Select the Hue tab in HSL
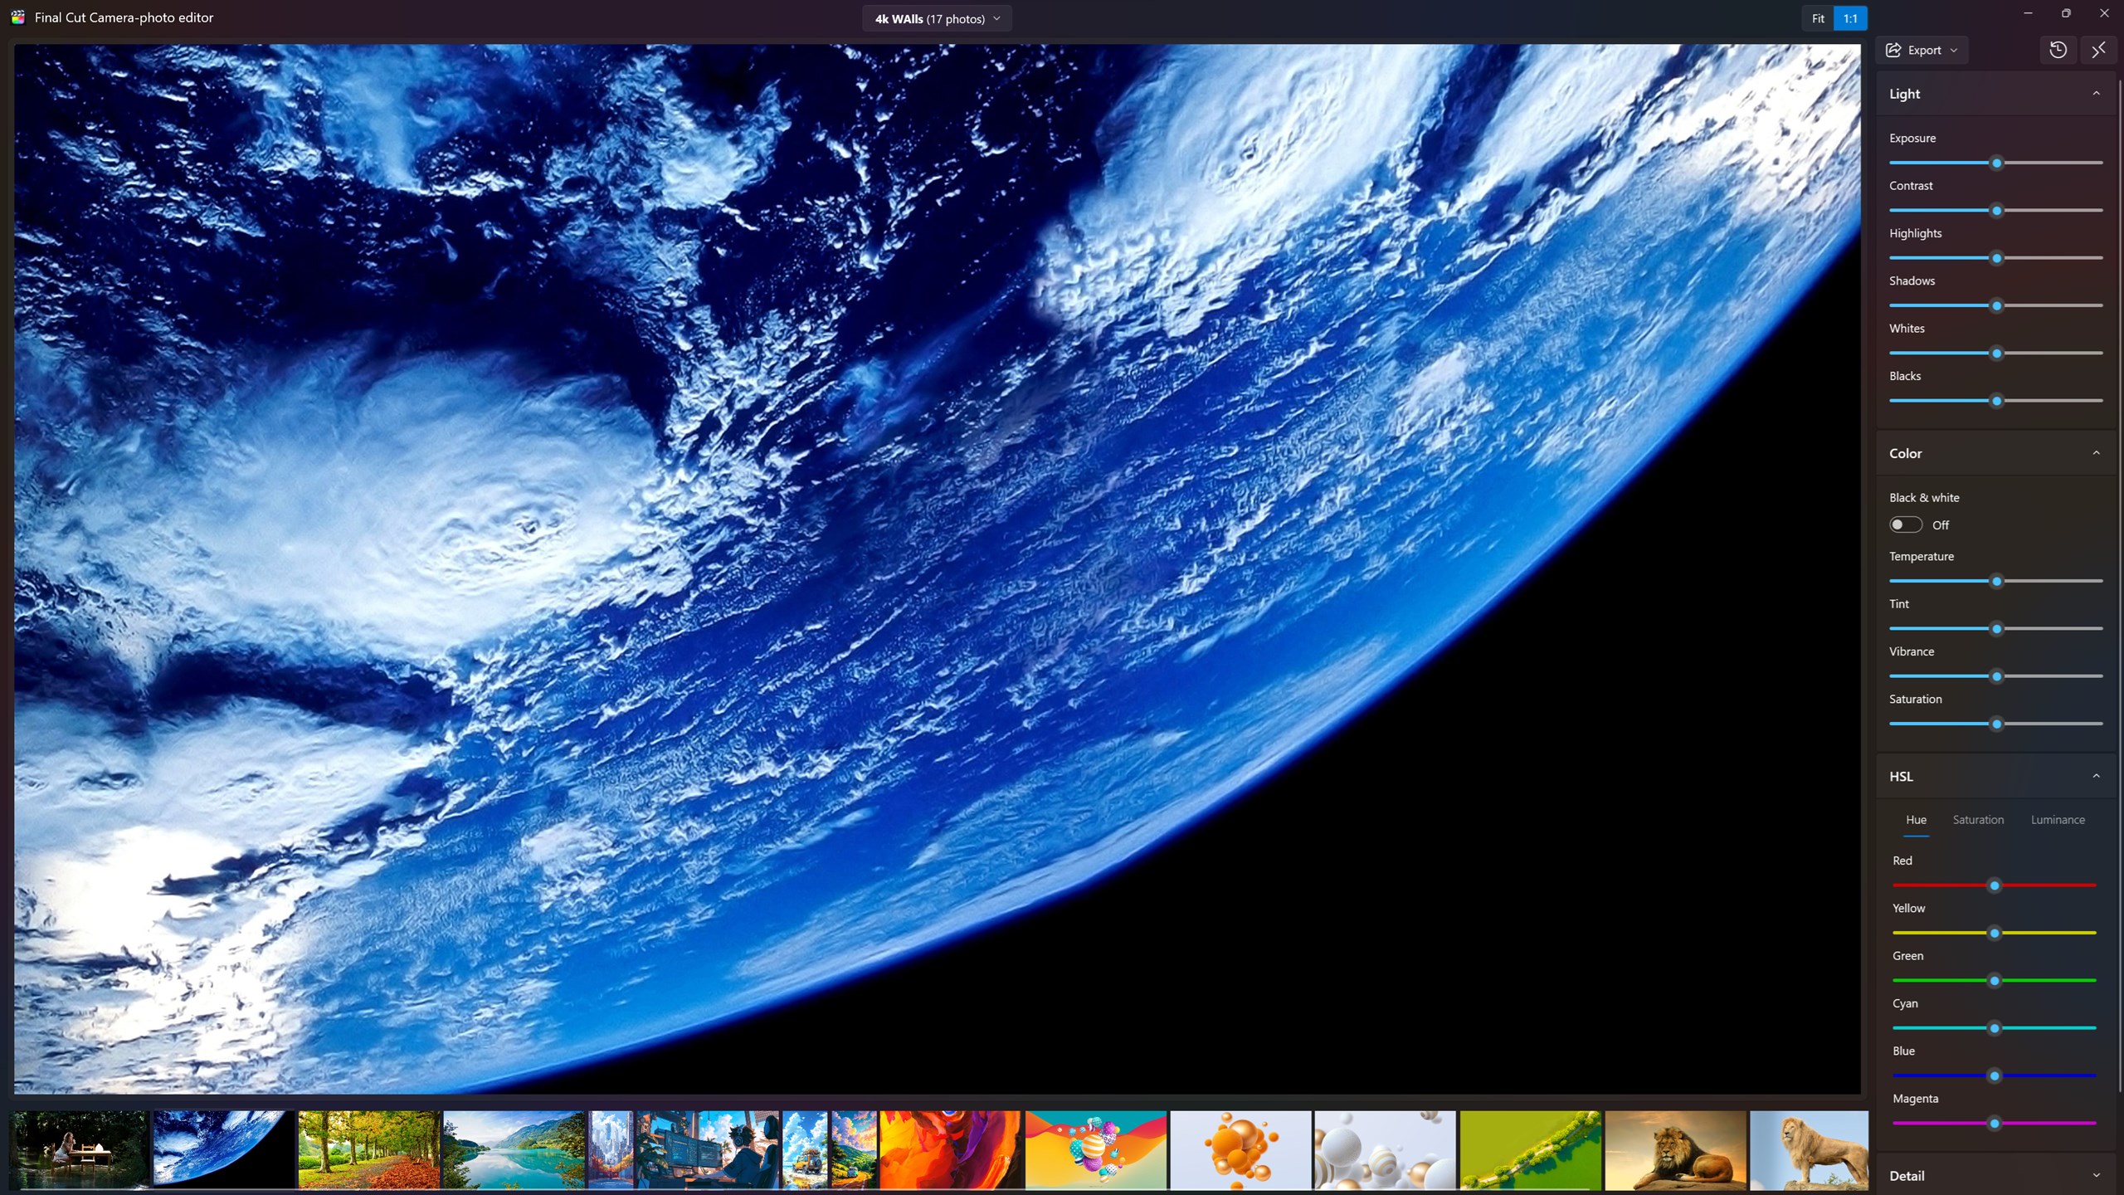This screenshot has height=1195, width=2124. [x=1917, y=819]
